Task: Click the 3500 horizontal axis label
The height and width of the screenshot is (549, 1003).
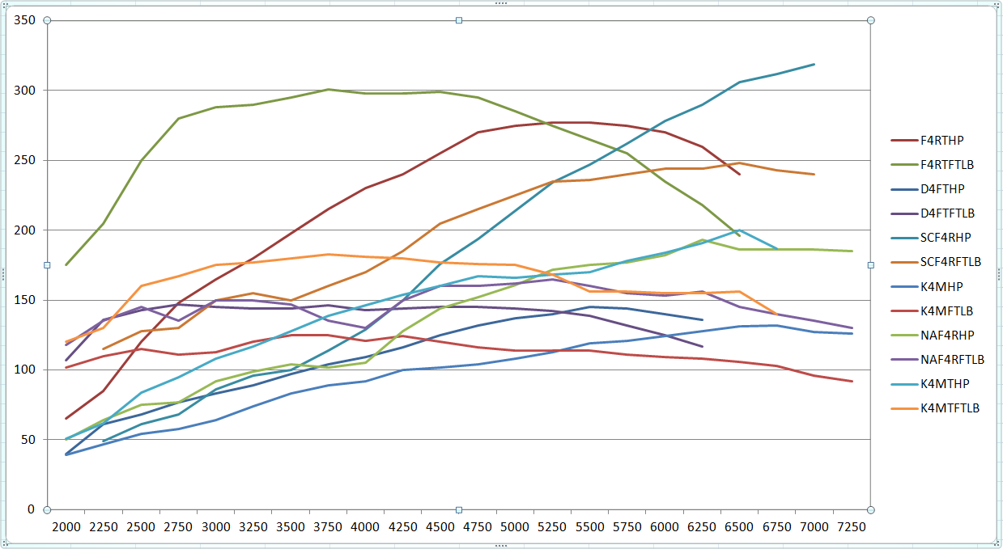Action: (291, 526)
